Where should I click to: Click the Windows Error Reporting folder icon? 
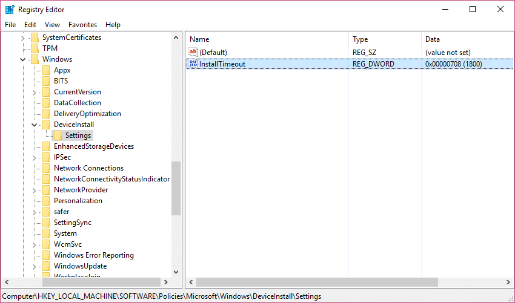click(x=46, y=255)
